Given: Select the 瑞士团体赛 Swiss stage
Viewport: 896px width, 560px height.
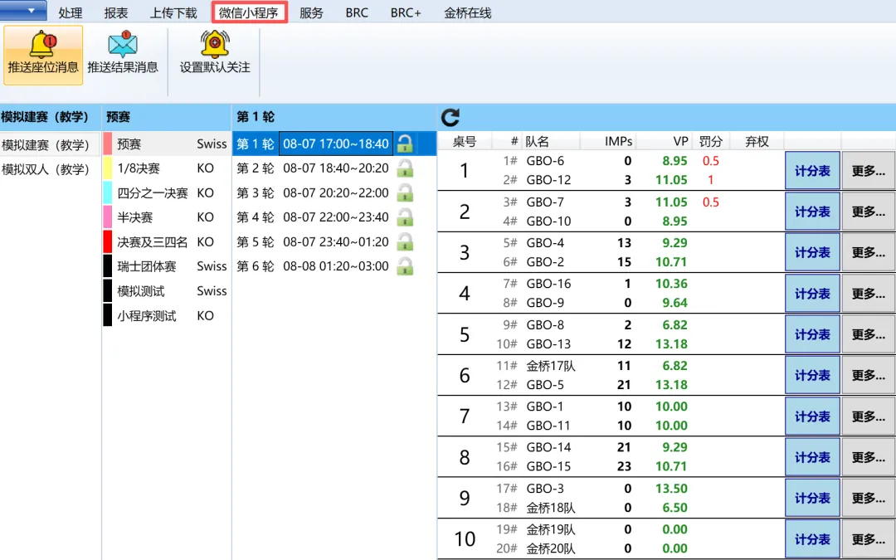Looking at the screenshot, I should [x=166, y=266].
